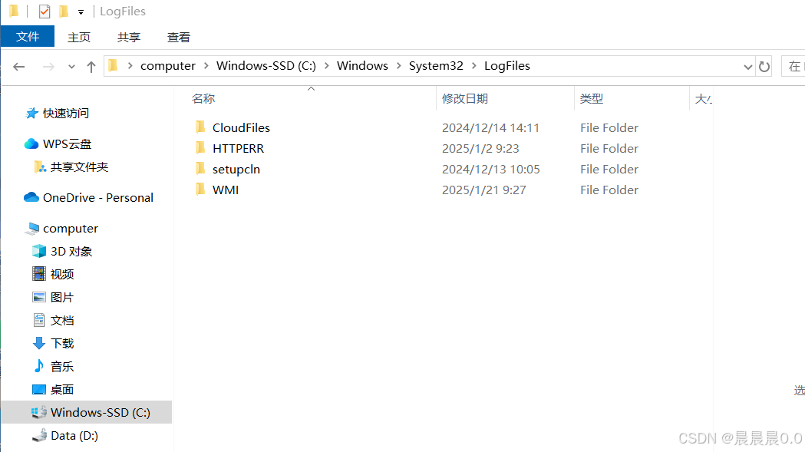Go back with the left arrow button
The image size is (805, 452).
click(x=19, y=67)
